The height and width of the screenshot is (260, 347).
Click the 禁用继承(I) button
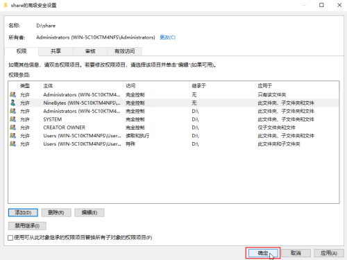coord(27,226)
